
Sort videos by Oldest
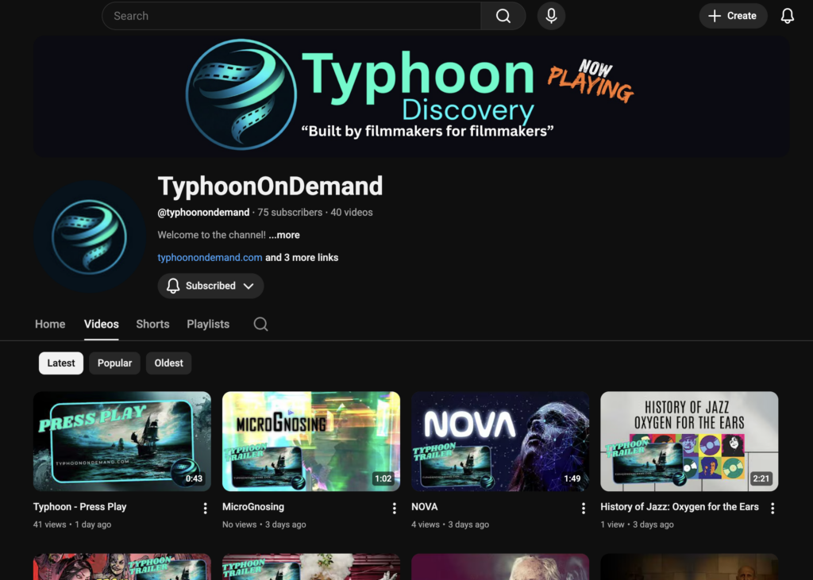click(x=168, y=363)
